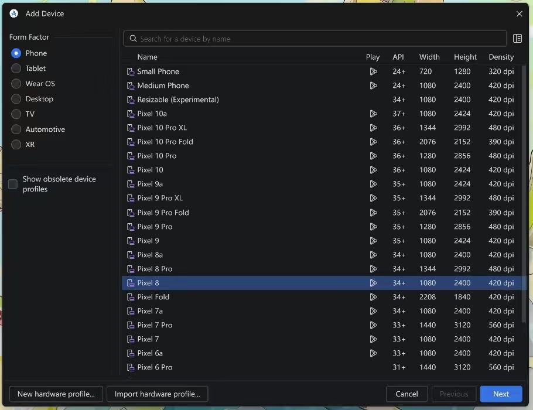This screenshot has height=410, width=533.
Task: Click the magnifier icon in the search field
Action: tap(133, 39)
